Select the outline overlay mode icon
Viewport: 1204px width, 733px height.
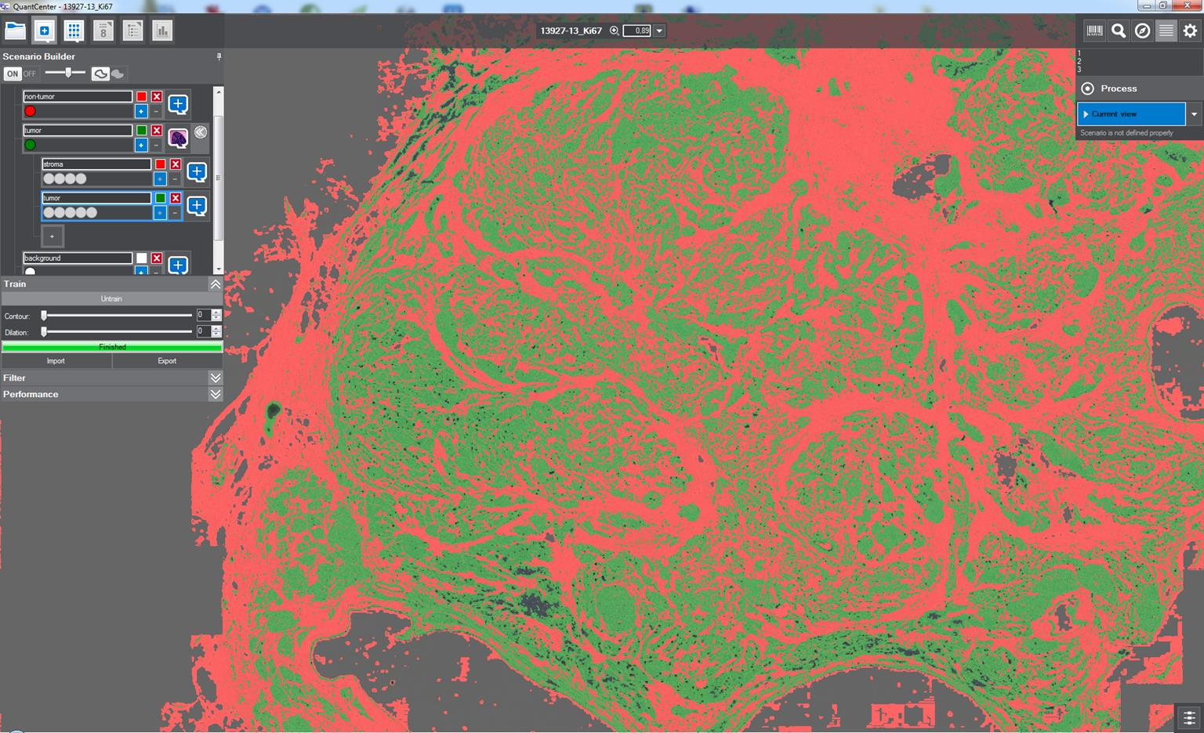coord(100,74)
